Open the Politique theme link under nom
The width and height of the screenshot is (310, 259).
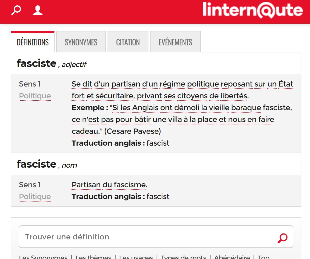(x=35, y=197)
